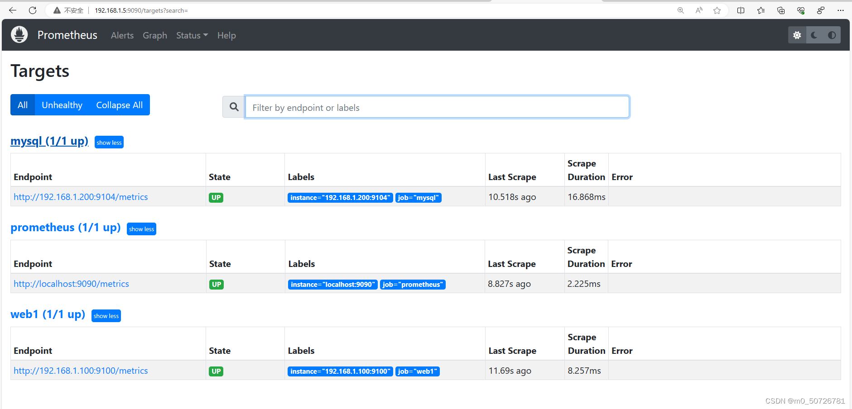This screenshot has height=409, width=852.
Task: Collapse mysql section with show less
Action: pos(109,143)
